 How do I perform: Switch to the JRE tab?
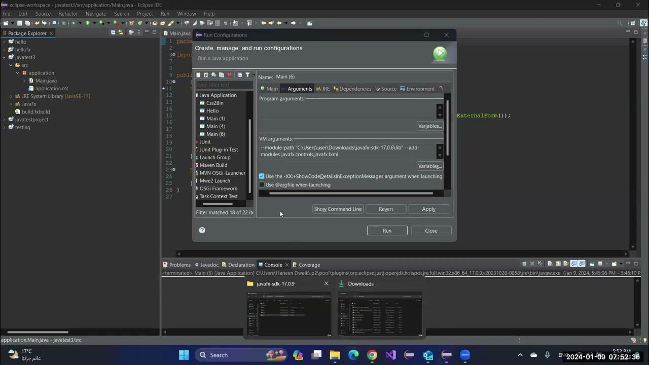[x=322, y=89]
